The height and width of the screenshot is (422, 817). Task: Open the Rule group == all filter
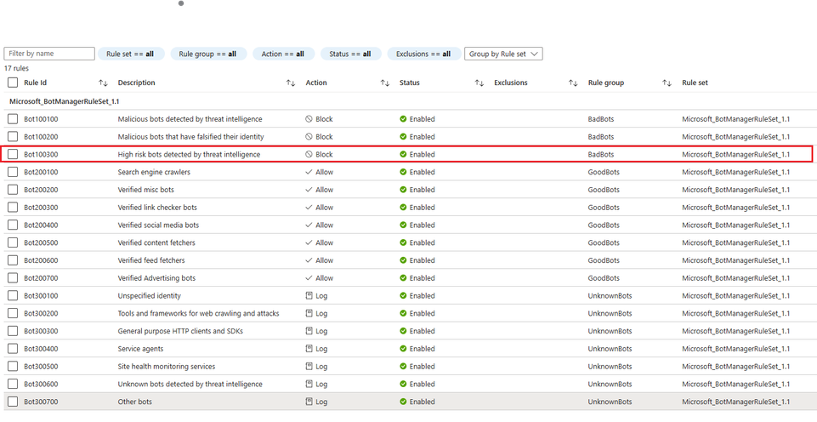[208, 54]
